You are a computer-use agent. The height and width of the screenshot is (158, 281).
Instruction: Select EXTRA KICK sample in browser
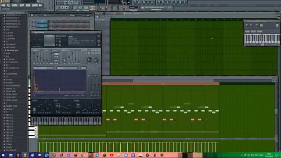point(11,97)
